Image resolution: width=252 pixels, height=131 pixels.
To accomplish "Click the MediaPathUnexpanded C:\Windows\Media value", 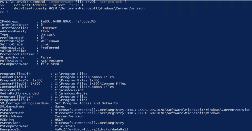I will click(x=71, y=93).
